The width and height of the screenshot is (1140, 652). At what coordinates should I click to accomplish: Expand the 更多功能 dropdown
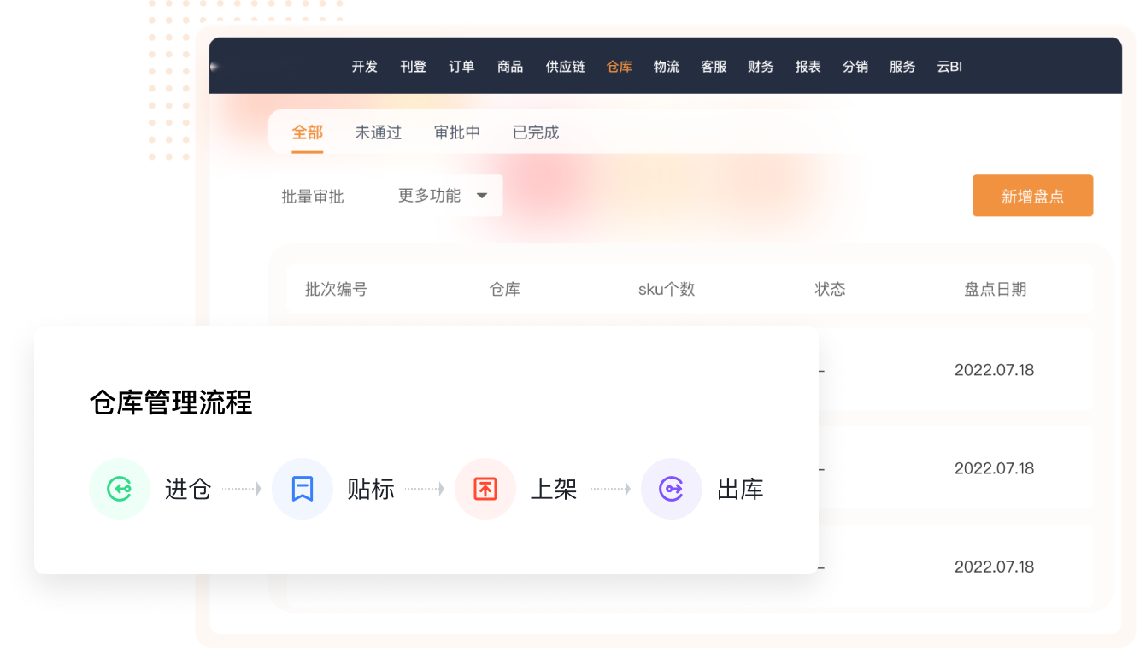coord(442,196)
